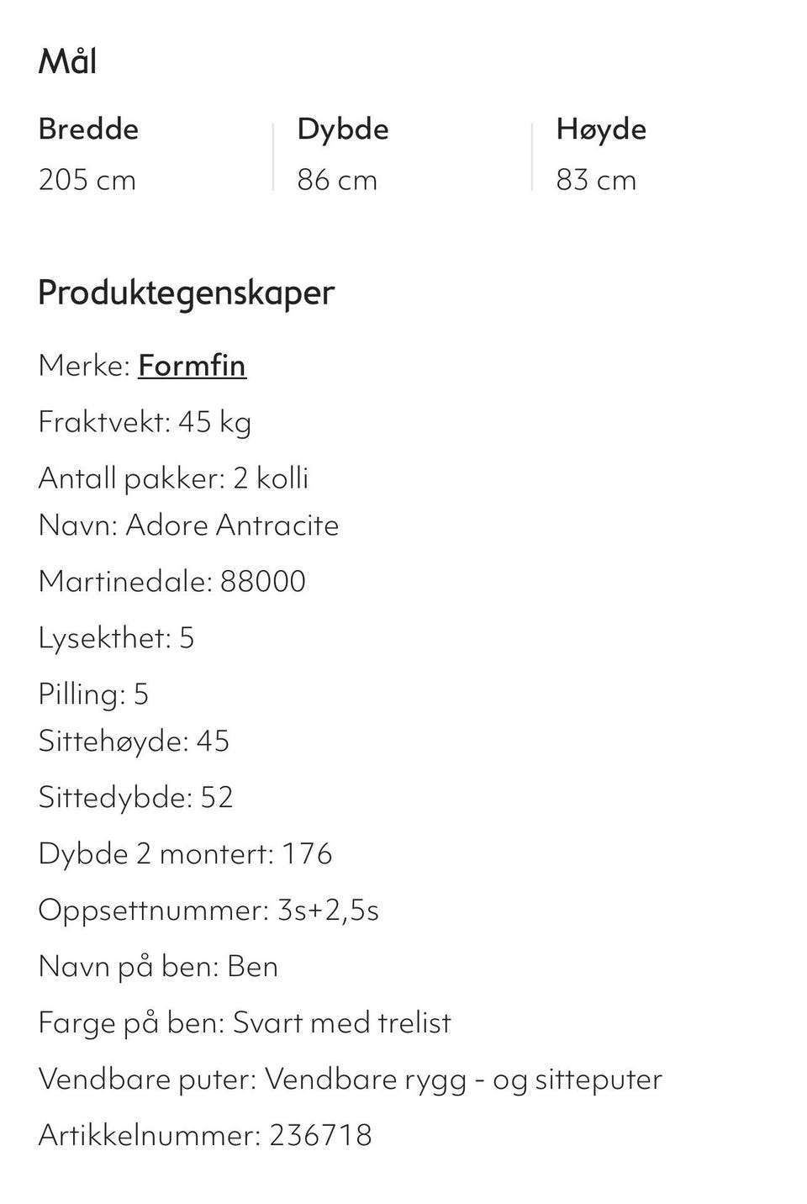The height and width of the screenshot is (1204, 807).
Task: Select the 83 cm height value
Action: [596, 180]
